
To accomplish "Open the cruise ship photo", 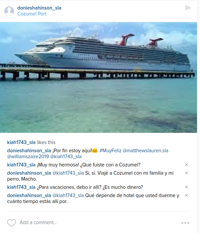I will click(x=99, y=77).
